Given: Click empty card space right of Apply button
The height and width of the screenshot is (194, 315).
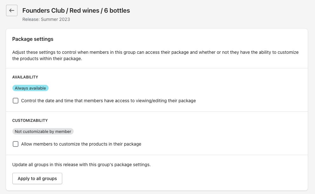Looking at the screenshot, I should click(184, 178).
